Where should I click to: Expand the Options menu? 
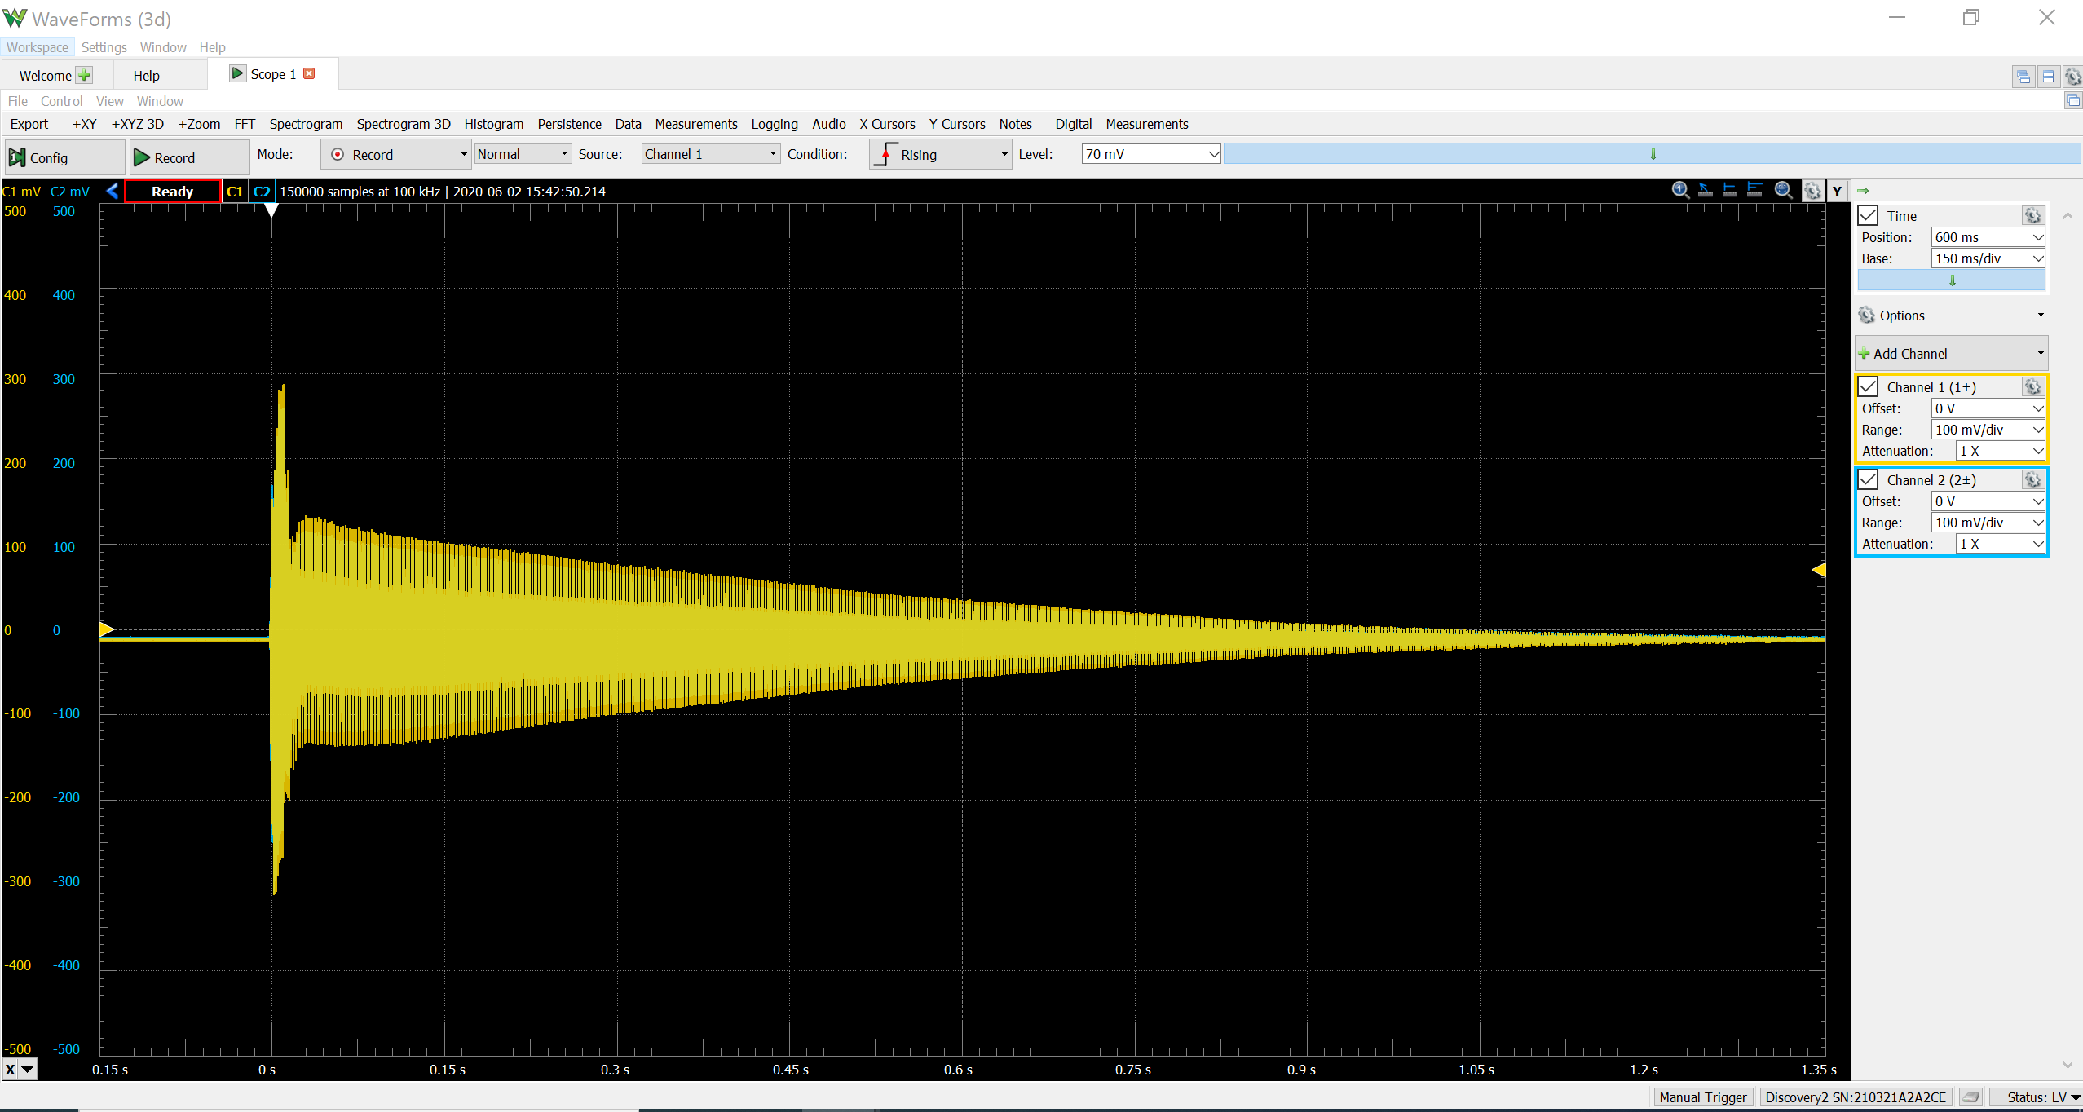tap(1951, 316)
